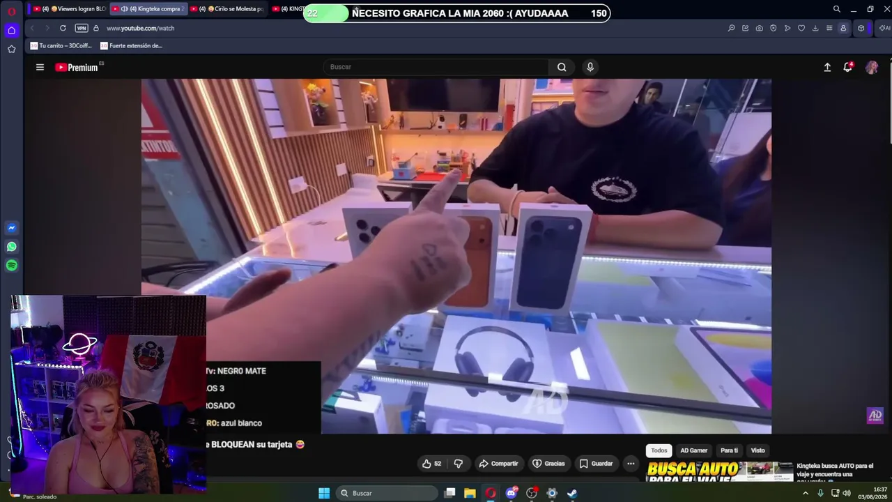
Task: Click the YouTube Premium logo
Action: pyautogui.click(x=77, y=67)
